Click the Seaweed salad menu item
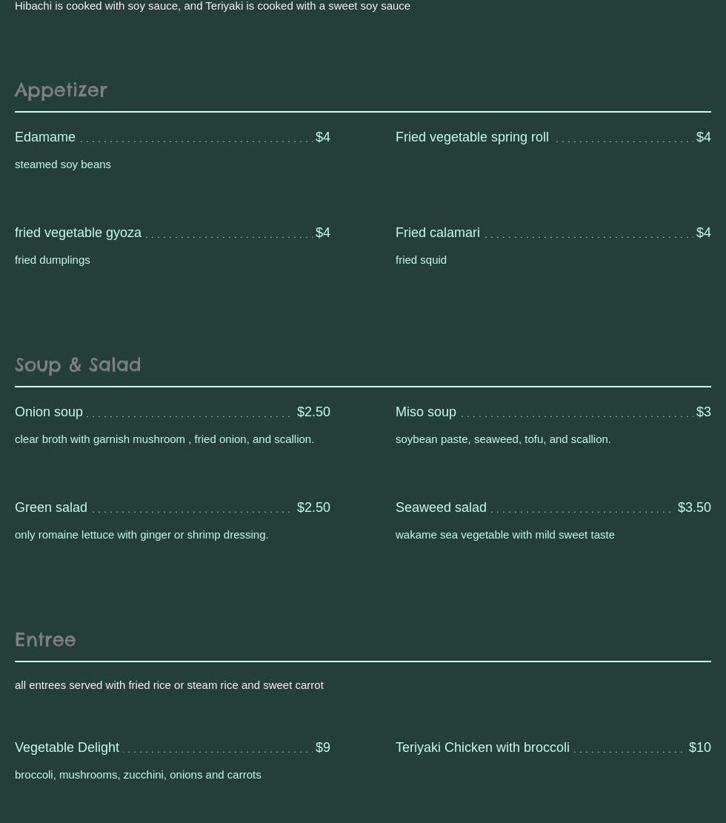Screen dimensions: 726x823 tap(441, 507)
